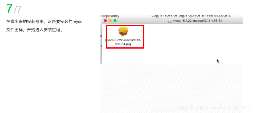
Task: Open the mysql-5.7.22 pkg installer icon
Action: [x=124, y=31]
